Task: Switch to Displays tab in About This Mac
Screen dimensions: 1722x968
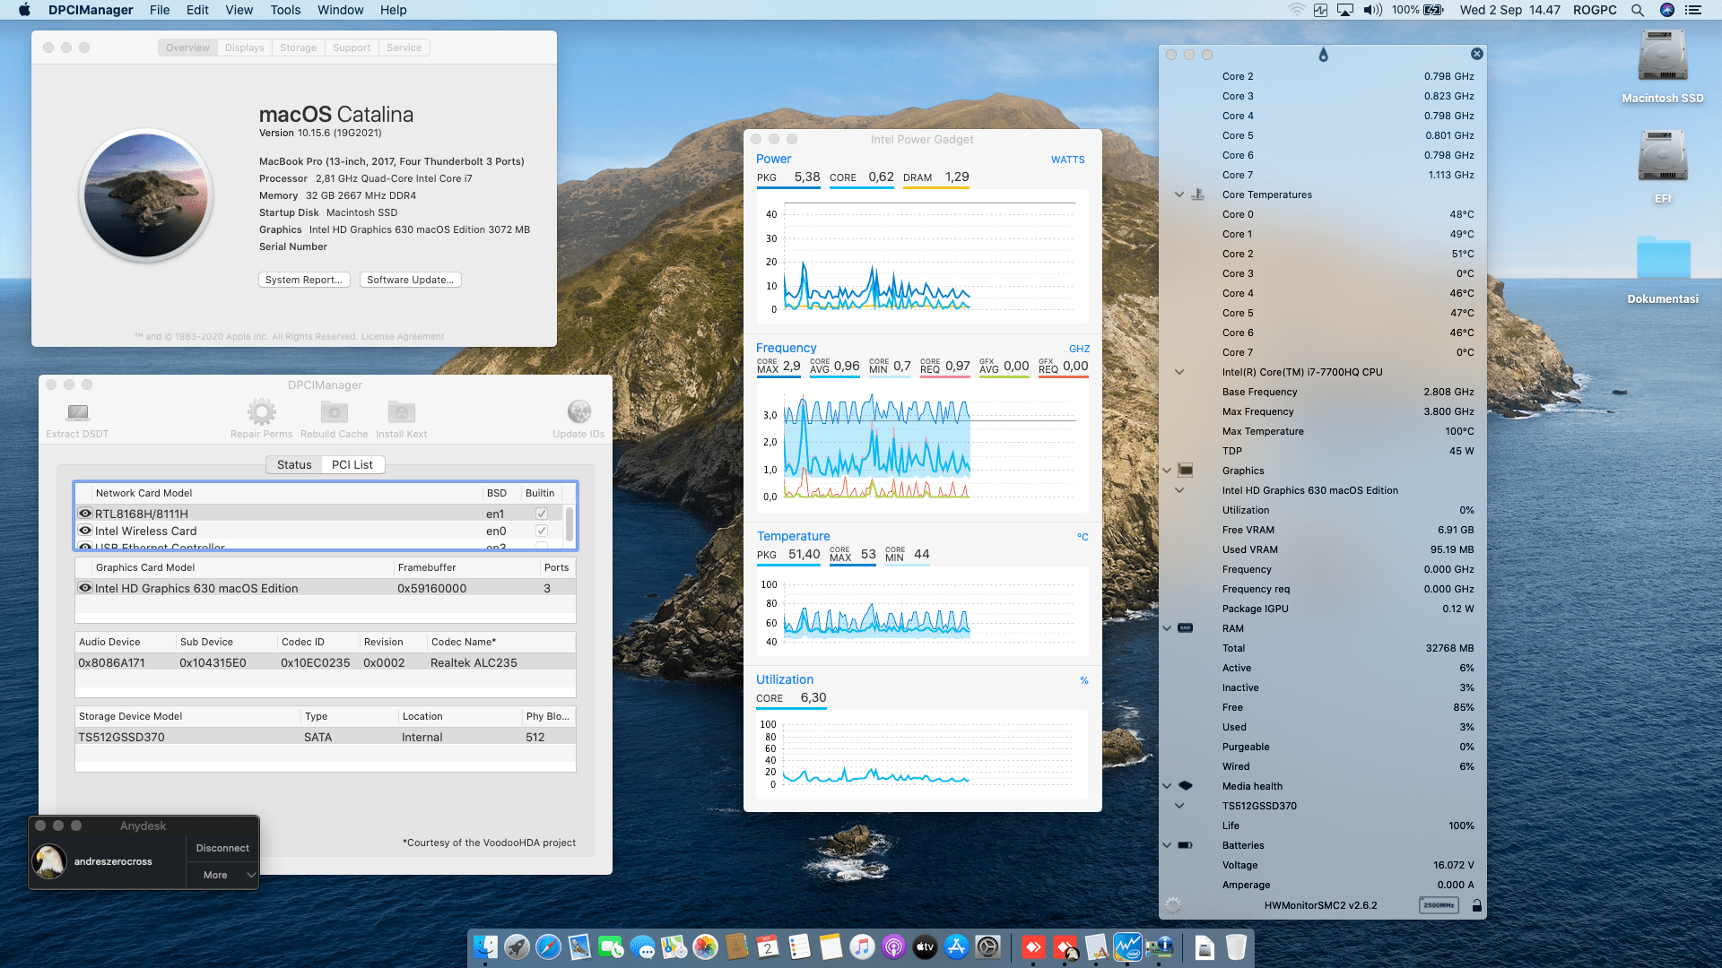Action: [x=244, y=48]
